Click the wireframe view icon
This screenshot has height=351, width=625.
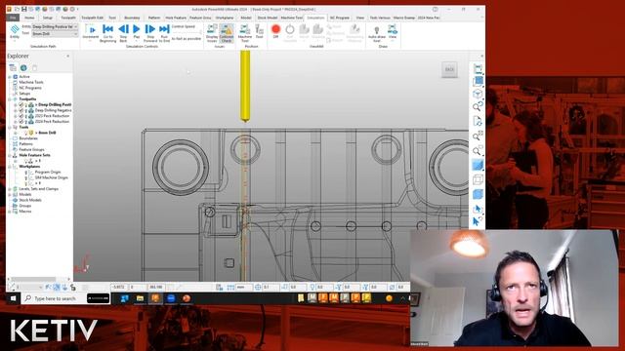[x=478, y=179]
